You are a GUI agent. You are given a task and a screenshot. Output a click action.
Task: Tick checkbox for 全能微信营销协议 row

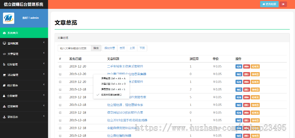point(60,128)
